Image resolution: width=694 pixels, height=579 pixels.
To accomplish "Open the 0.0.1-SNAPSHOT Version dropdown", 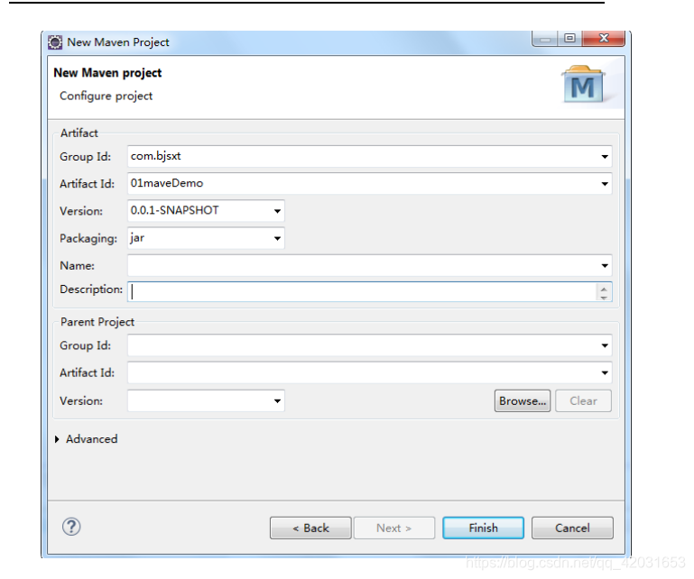I will click(x=277, y=211).
